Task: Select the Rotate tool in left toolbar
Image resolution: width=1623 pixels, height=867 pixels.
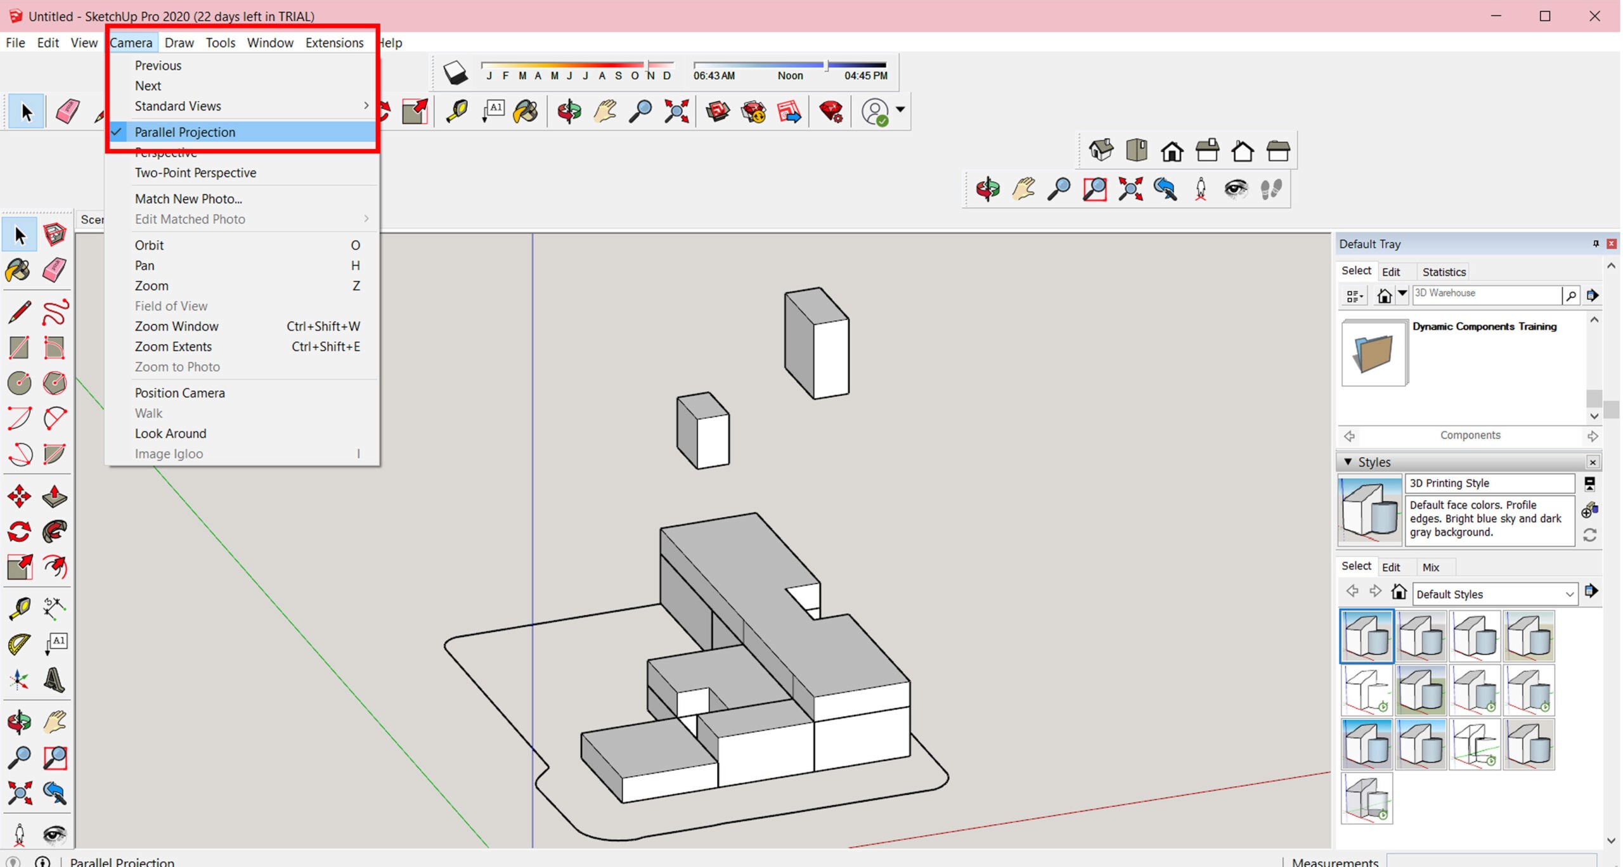Action: 19,531
